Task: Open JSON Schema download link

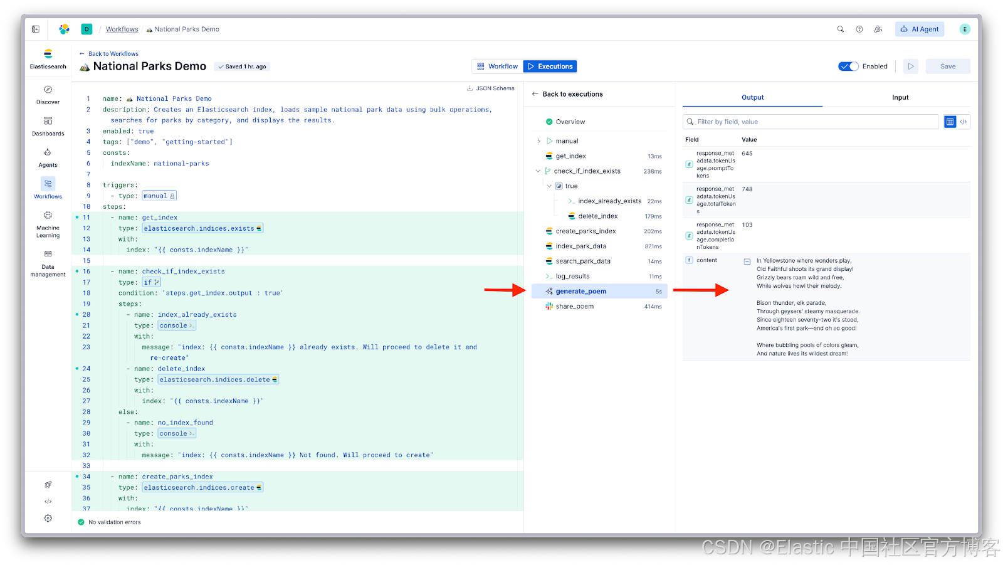Action: tap(491, 88)
